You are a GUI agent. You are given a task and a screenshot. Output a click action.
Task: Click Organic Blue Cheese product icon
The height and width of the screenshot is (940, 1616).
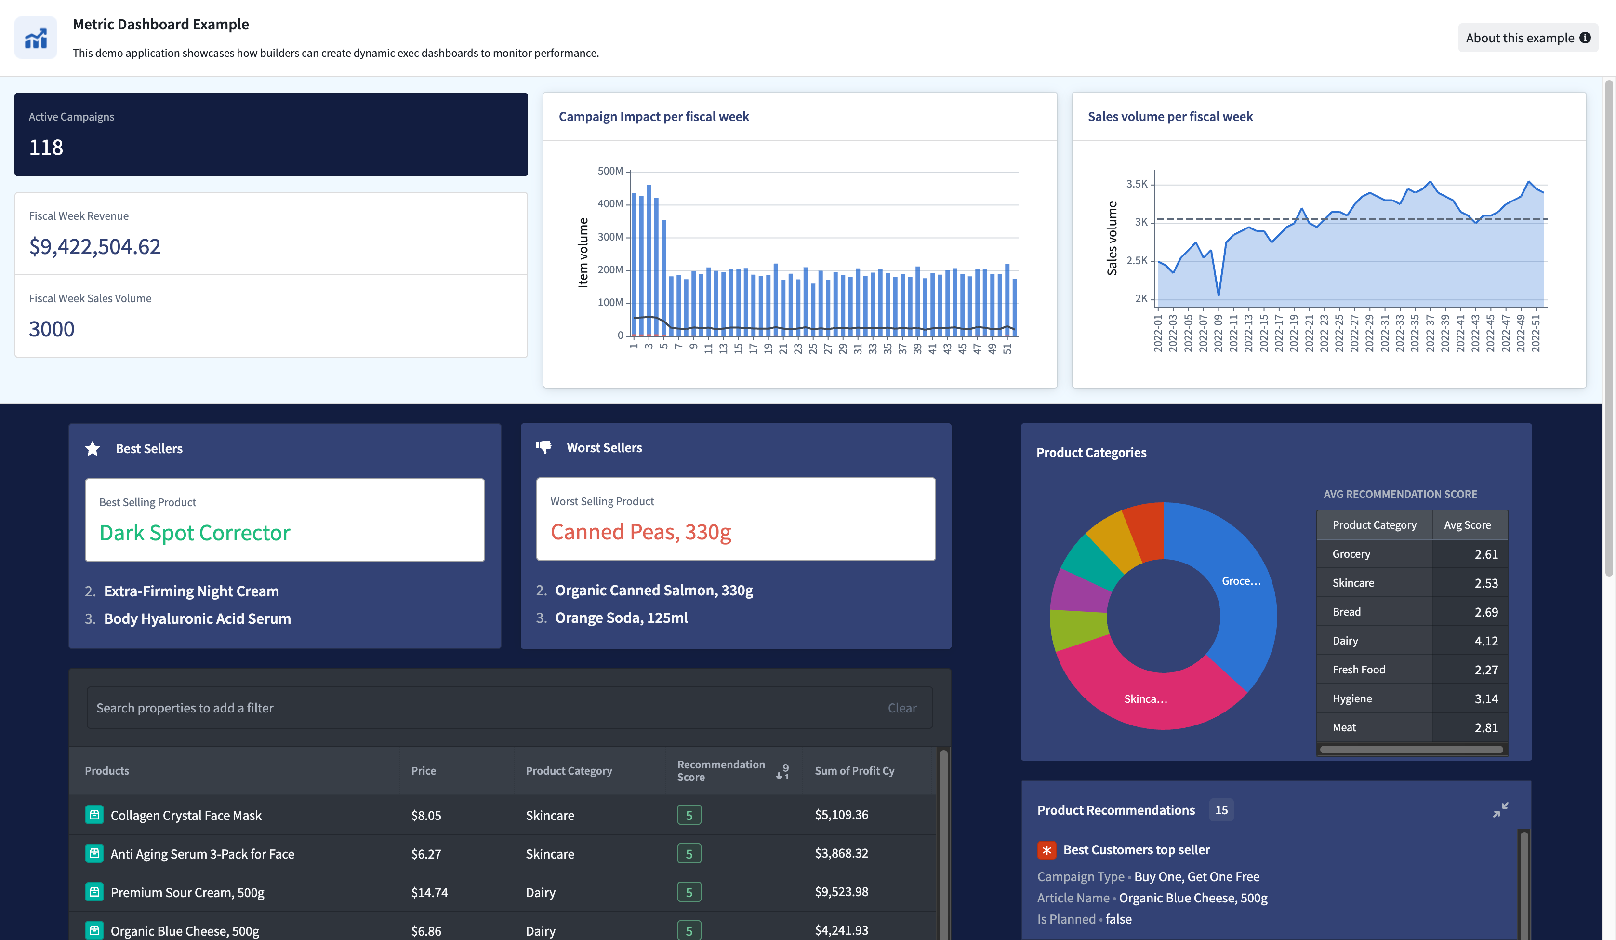point(94,930)
